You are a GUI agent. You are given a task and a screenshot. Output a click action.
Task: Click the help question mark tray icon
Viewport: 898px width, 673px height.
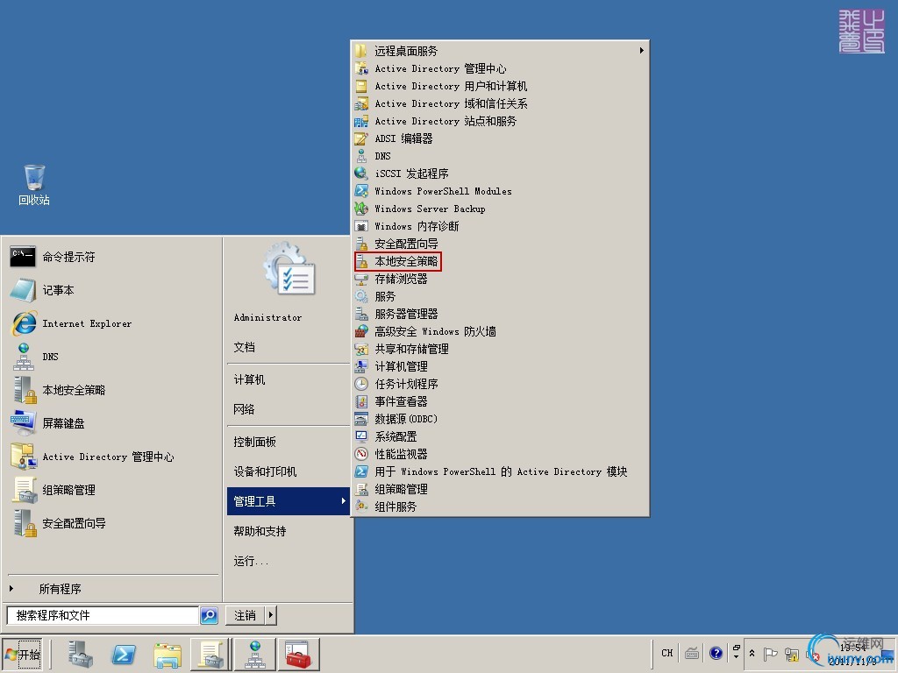pyautogui.click(x=716, y=653)
